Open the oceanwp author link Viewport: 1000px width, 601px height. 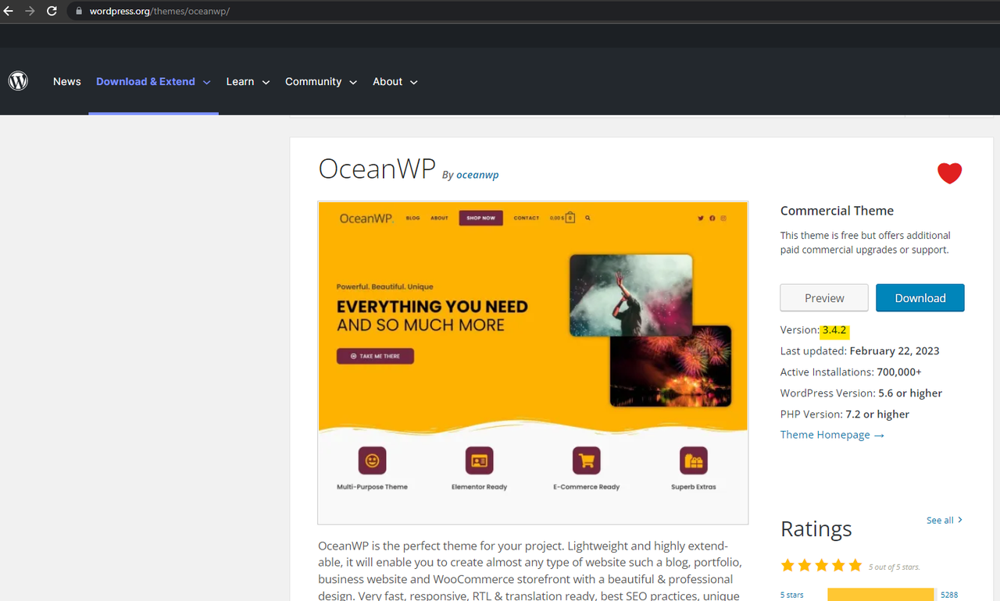point(477,175)
